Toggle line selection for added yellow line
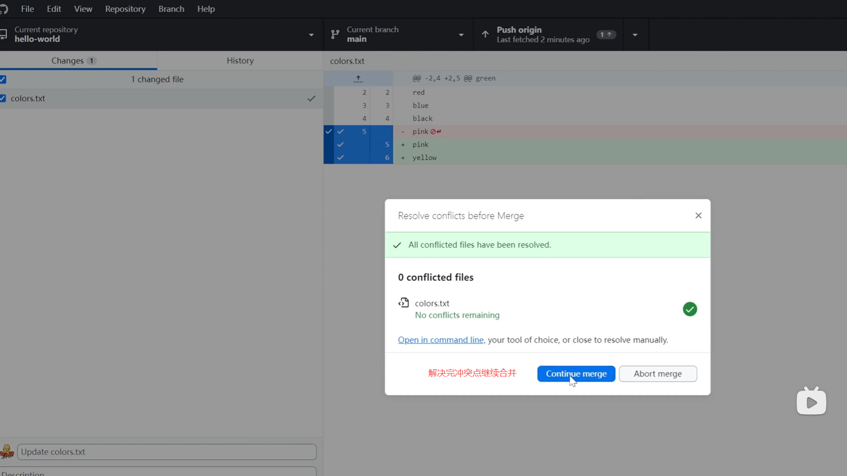The image size is (847, 476). (341, 157)
